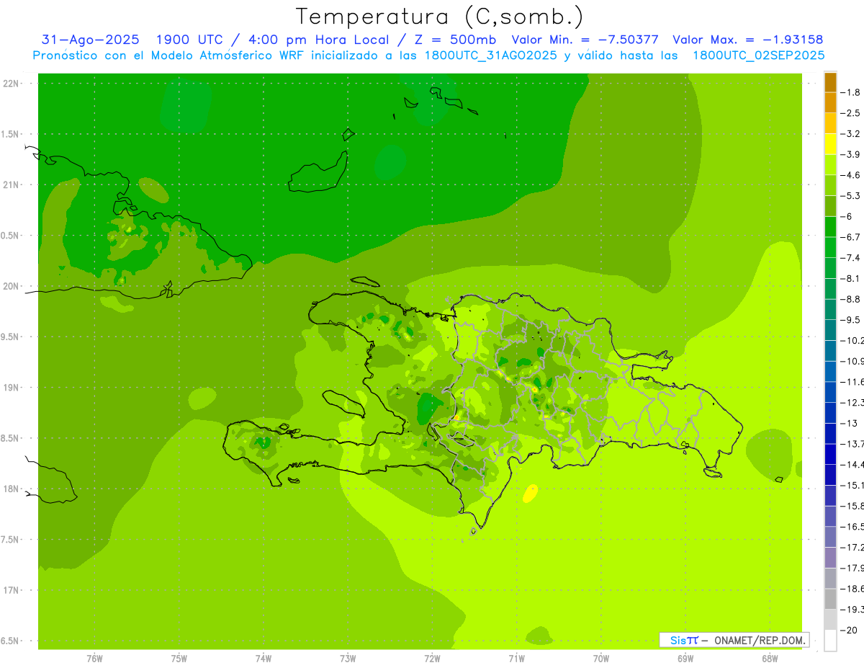Click the light gray swatch between -19.3 and -20
This screenshot has height=668, width=864.
point(830,620)
